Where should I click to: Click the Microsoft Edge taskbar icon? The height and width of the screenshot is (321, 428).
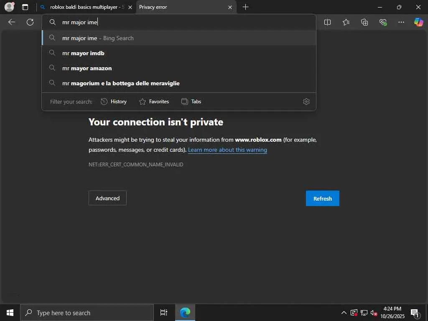185,313
